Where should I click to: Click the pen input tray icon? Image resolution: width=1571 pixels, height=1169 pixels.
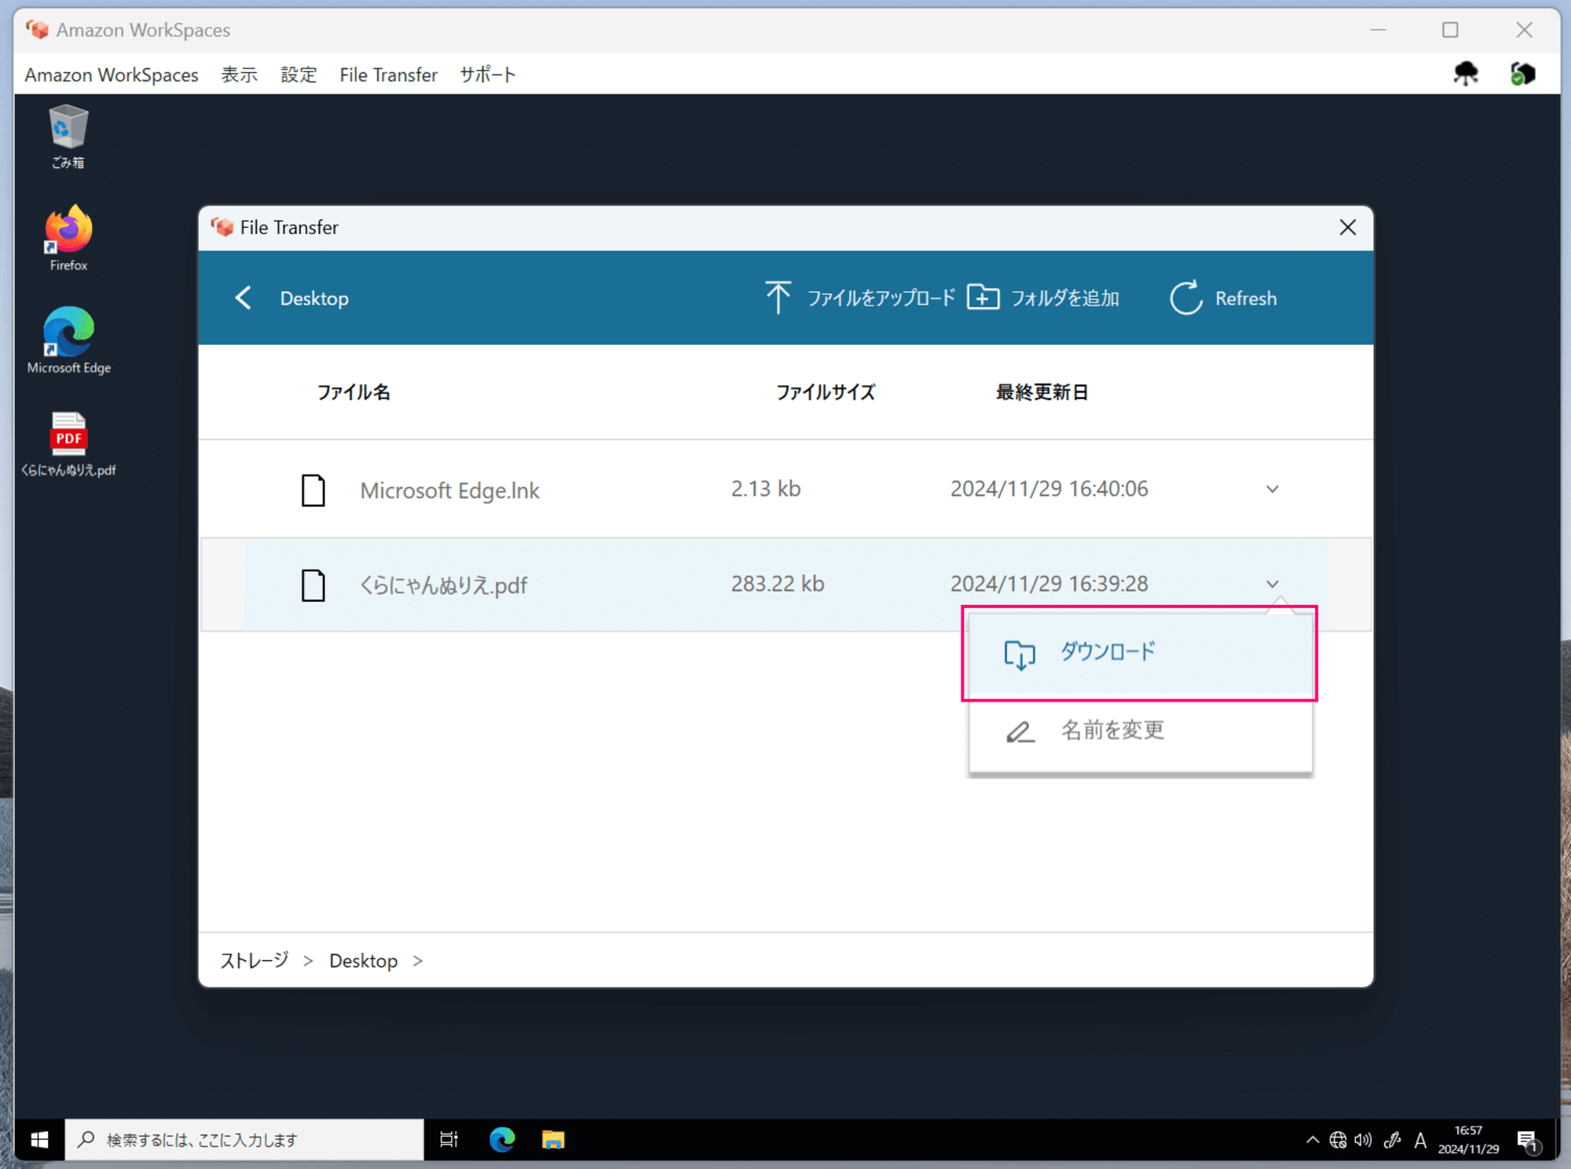[x=1393, y=1140]
